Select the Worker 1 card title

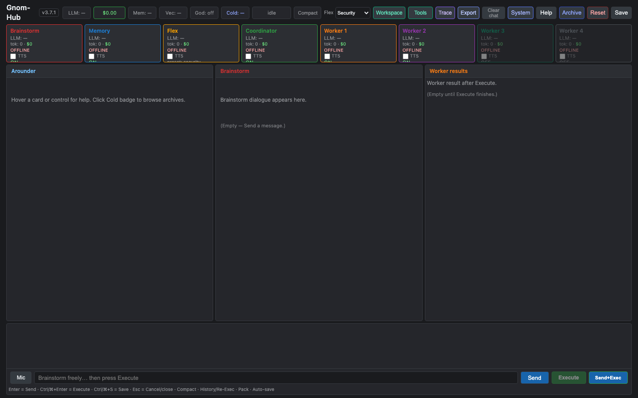coord(335,31)
